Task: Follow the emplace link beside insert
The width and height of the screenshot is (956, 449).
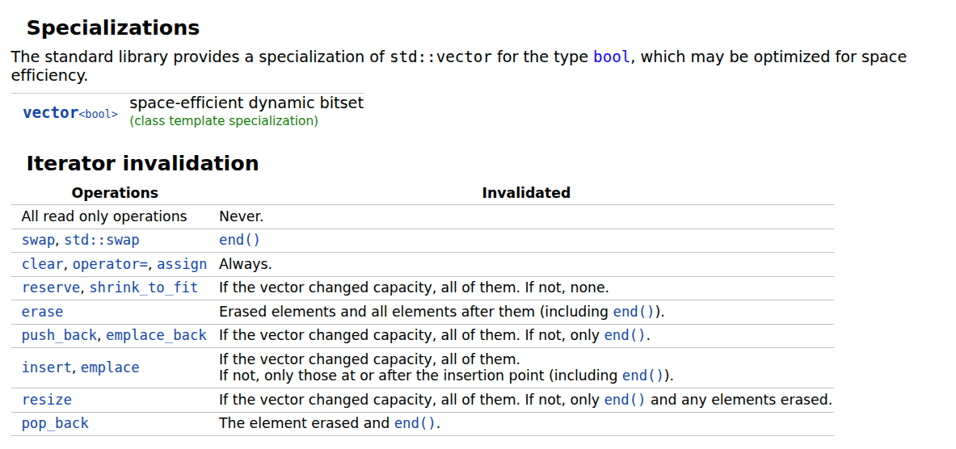Action: click(x=110, y=367)
